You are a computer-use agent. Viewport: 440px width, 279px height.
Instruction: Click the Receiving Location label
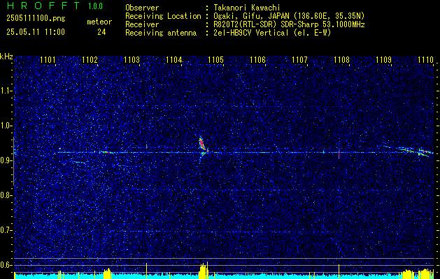[x=163, y=17]
